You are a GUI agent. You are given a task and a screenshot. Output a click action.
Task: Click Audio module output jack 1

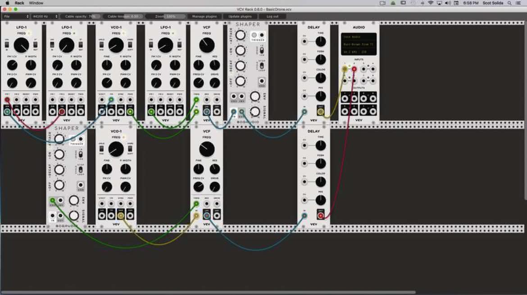[345, 98]
